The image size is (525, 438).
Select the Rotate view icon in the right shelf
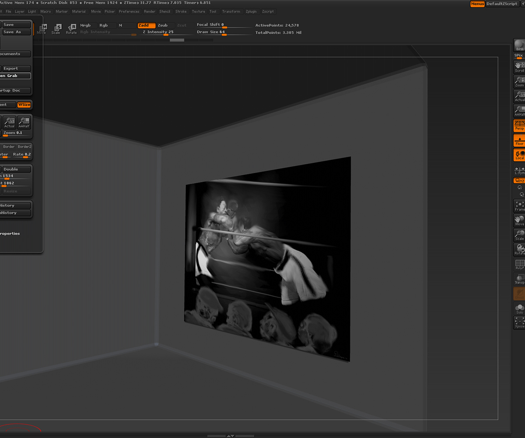click(x=519, y=250)
